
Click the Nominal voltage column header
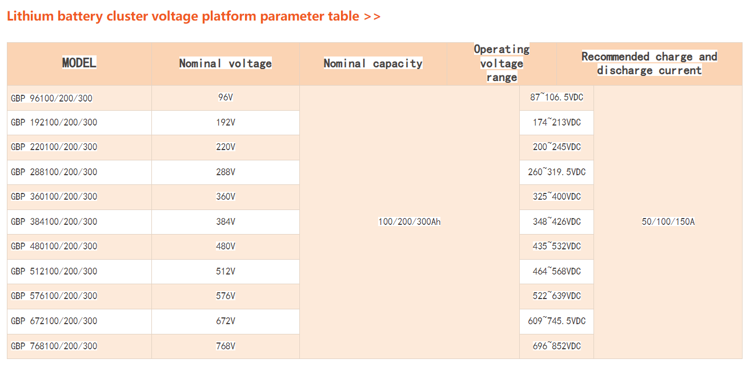225,63
